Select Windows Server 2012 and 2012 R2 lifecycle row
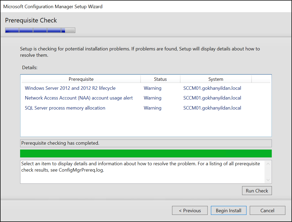This screenshot has height=222, width=292. [x=146, y=88]
